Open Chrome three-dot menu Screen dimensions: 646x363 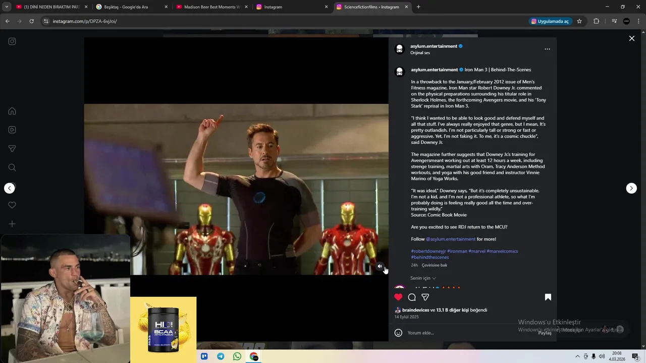click(x=639, y=21)
